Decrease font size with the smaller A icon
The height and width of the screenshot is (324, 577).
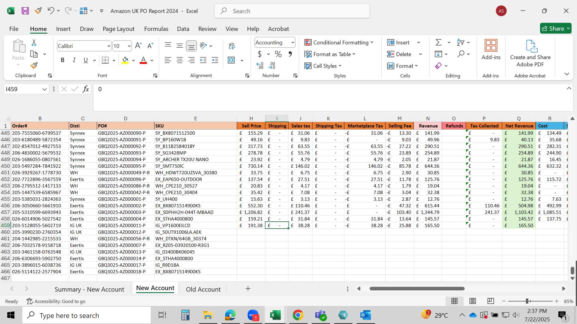coord(150,46)
